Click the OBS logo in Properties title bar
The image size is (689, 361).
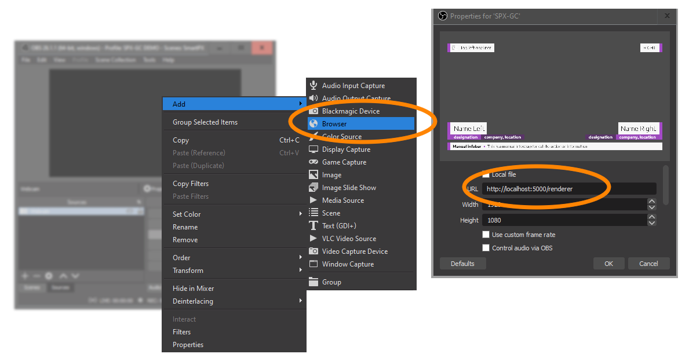click(443, 16)
